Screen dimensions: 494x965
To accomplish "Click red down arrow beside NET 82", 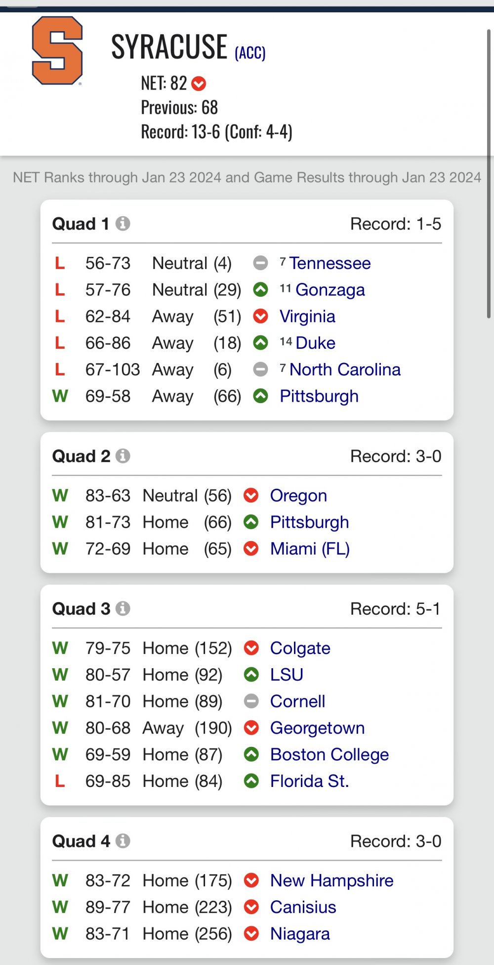I will coord(199,84).
